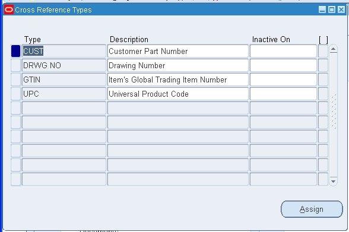Open the descriptive flexfield for UPC row
Image resolution: width=349 pixels, height=232 pixels.
click(x=323, y=94)
